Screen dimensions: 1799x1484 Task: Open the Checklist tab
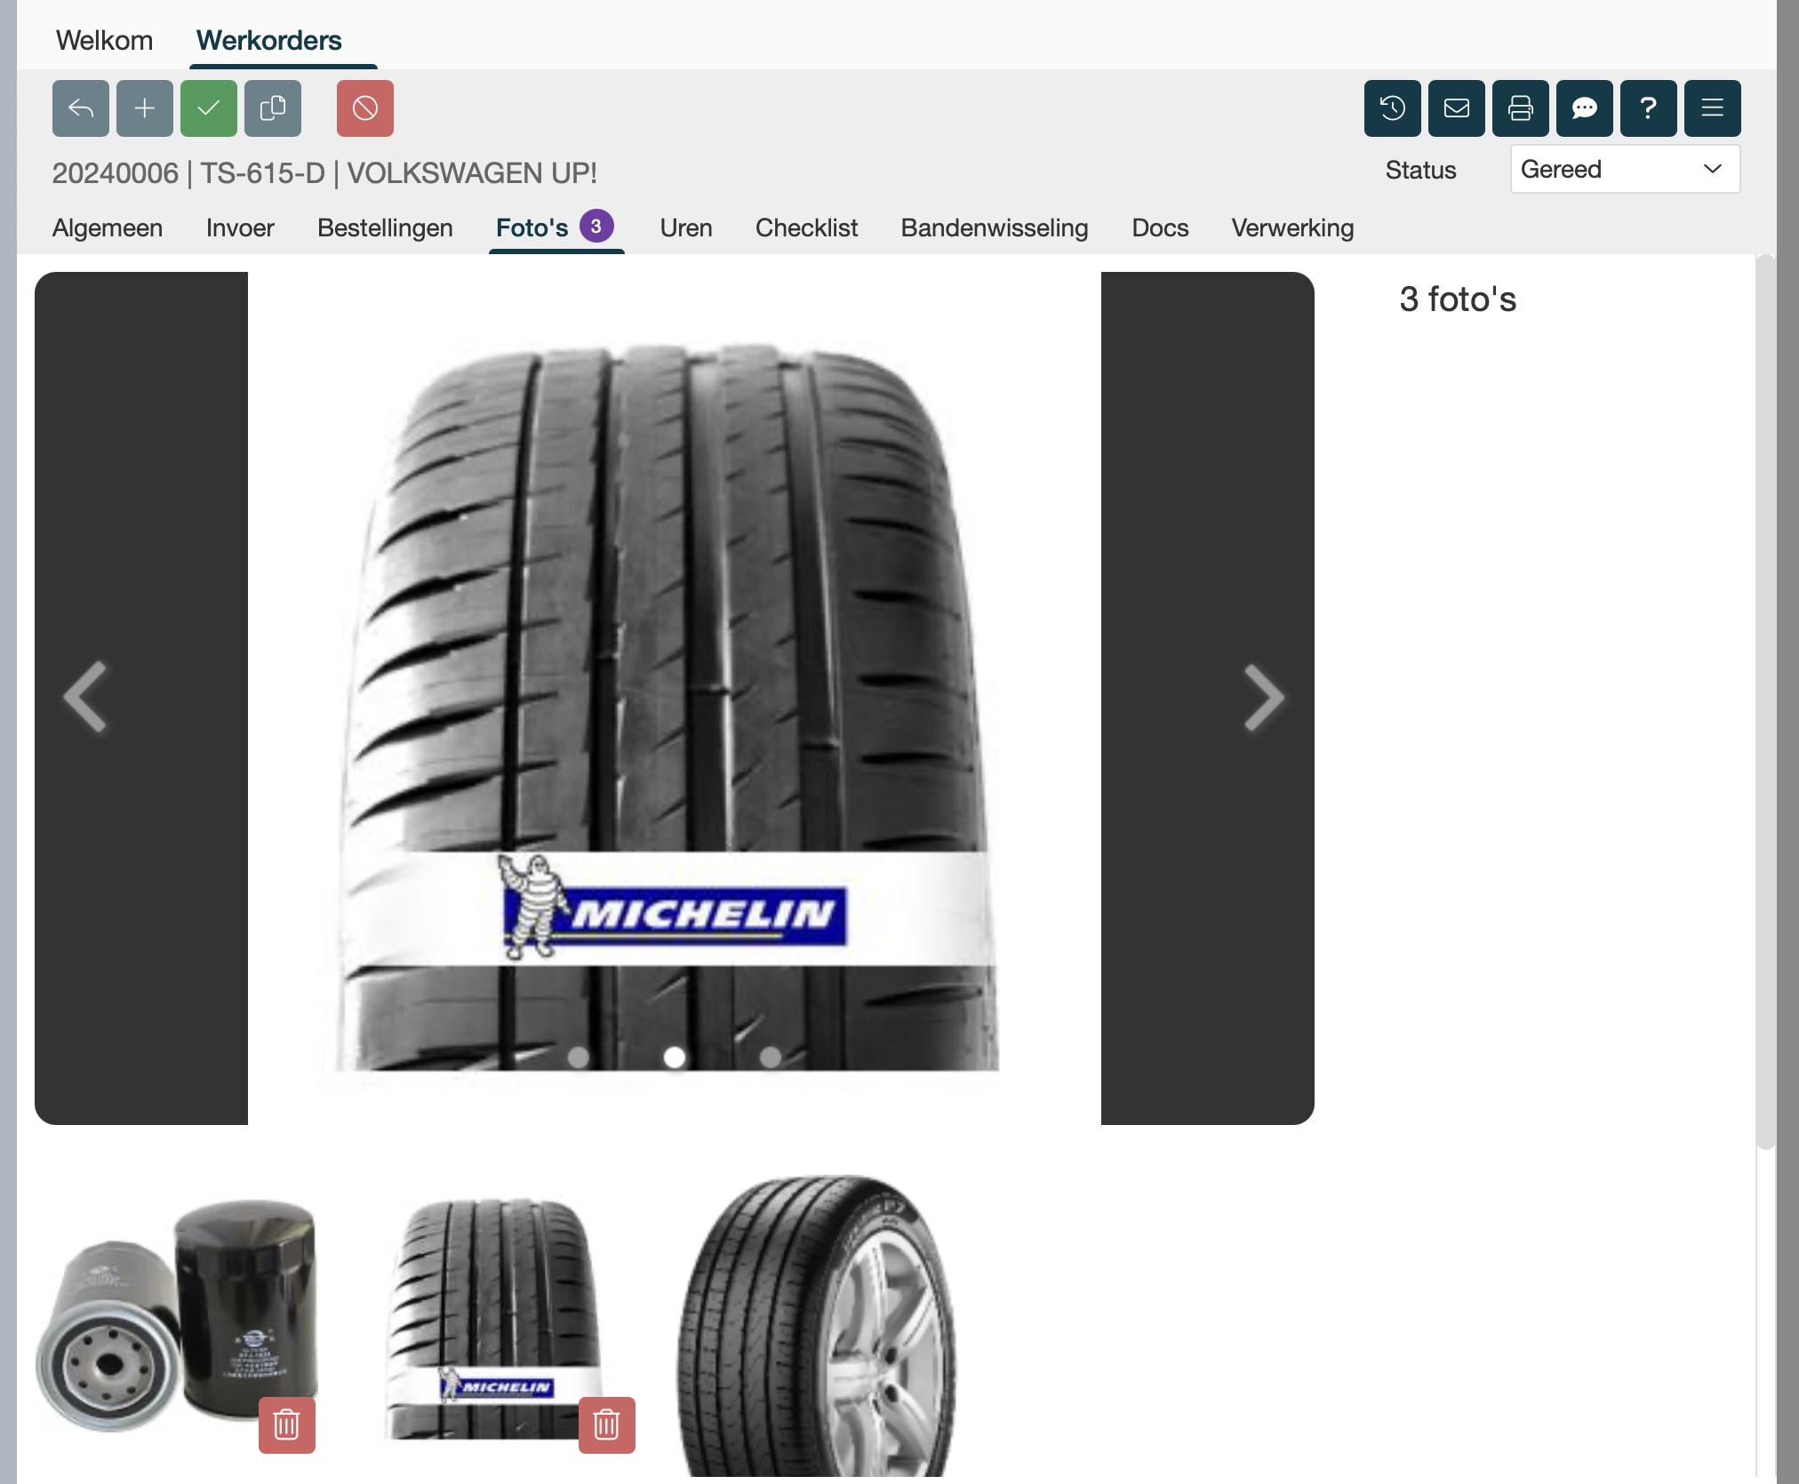pyautogui.click(x=806, y=228)
